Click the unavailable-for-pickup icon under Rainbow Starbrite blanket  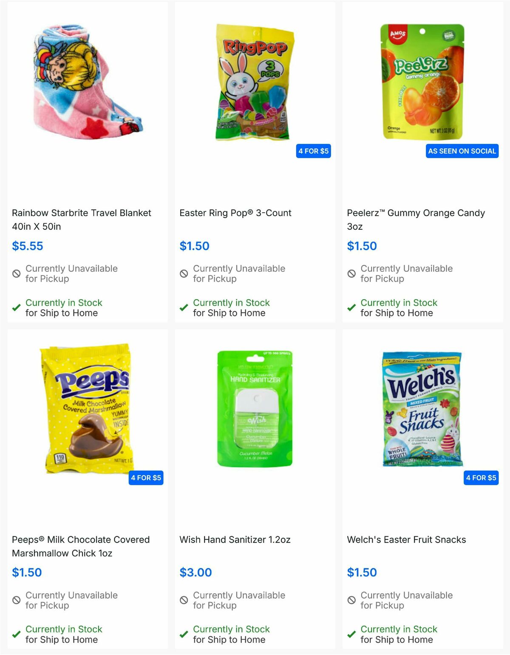(16, 274)
